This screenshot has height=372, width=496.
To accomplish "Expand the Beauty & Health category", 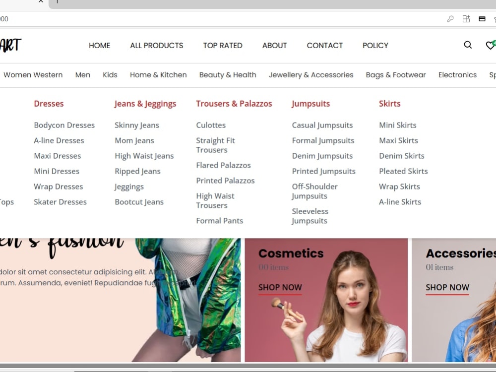I will pos(228,75).
